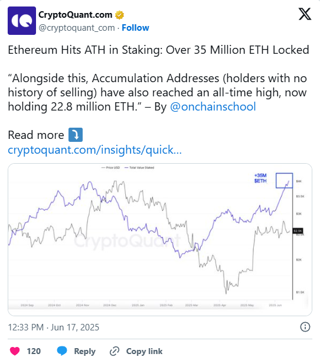
Task: Click the blue reply speech bubble icon
Action: [x=62, y=351]
